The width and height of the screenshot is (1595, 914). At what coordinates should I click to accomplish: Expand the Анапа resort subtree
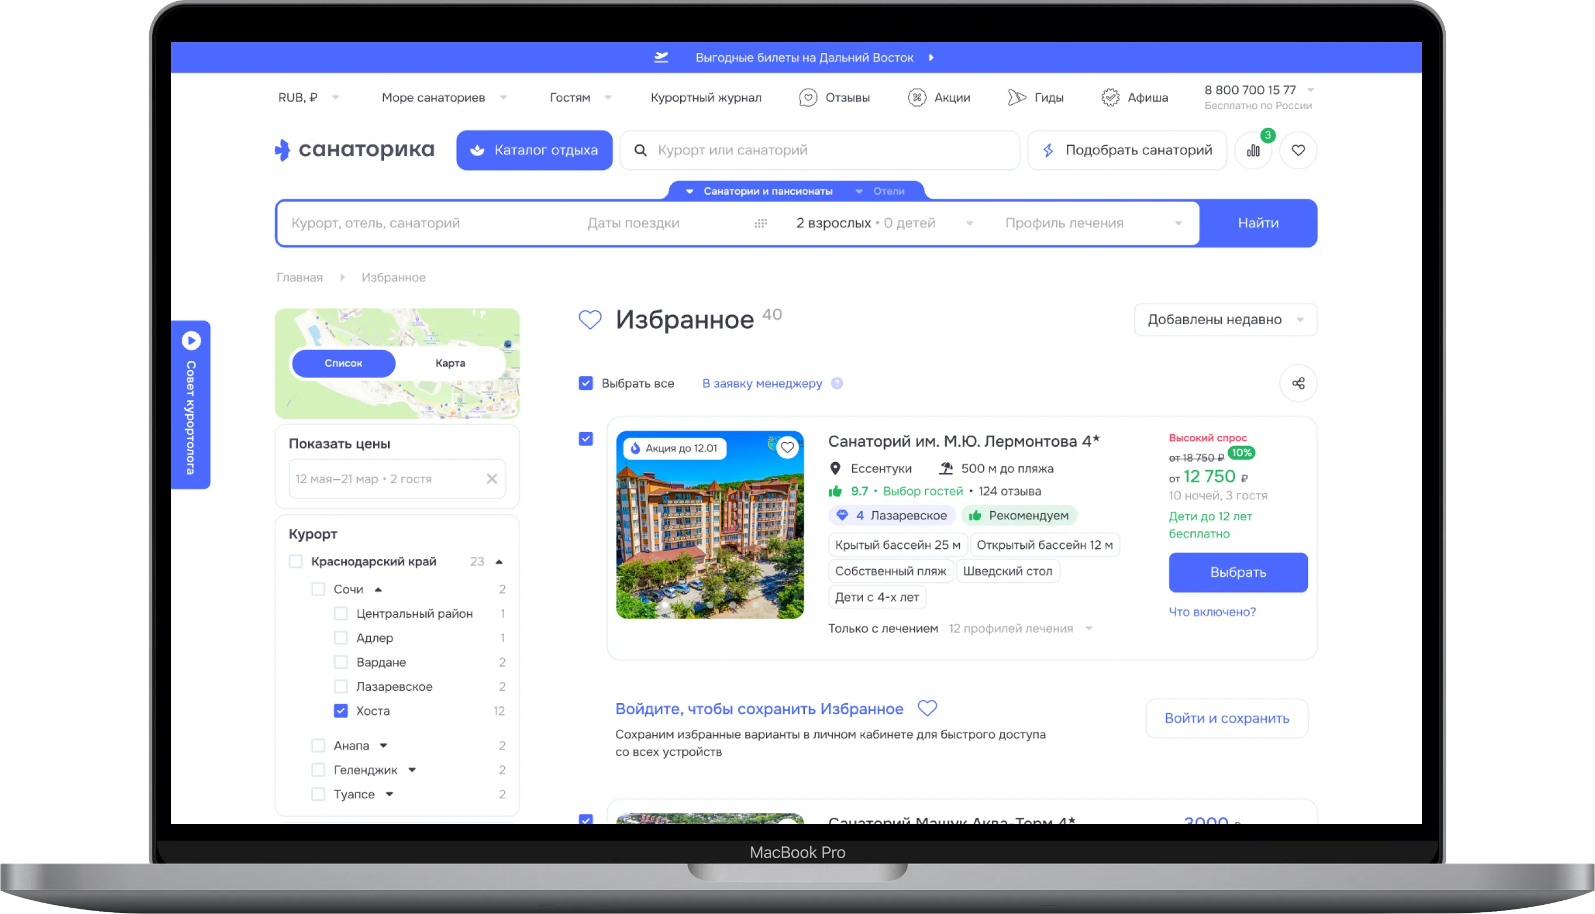click(x=383, y=746)
